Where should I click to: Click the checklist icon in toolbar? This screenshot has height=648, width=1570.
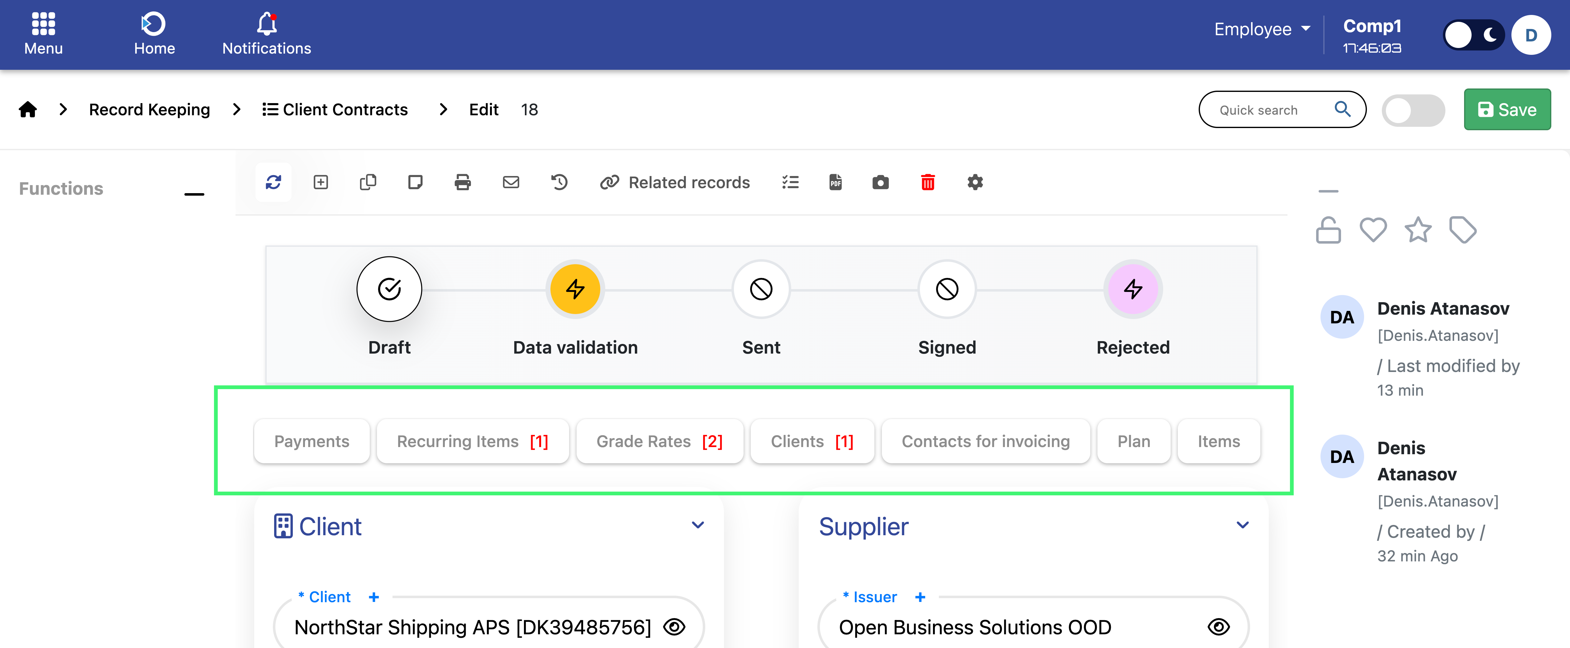[791, 182]
